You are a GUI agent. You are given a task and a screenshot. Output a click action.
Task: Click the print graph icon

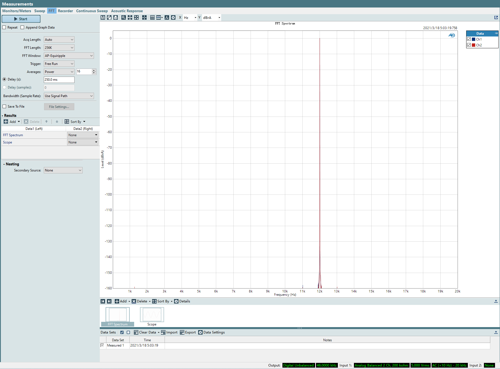click(116, 17)
